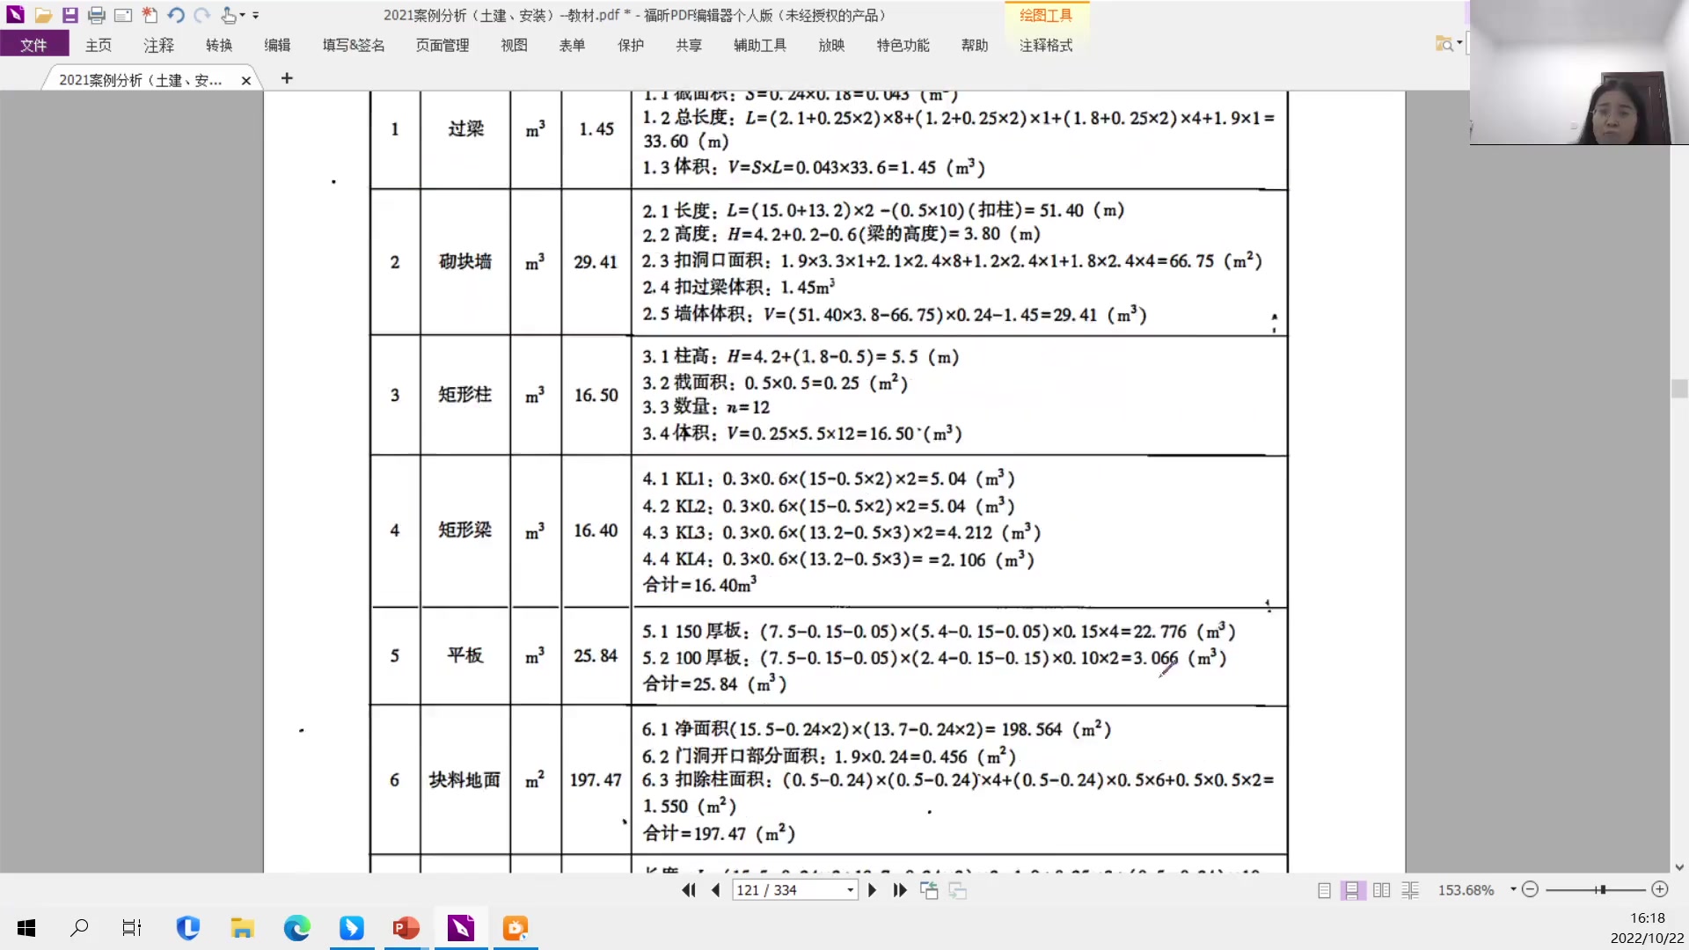This screenshot has width=1689, height=950.
Task: Go to the next page
Action: pyautogui.click(x=871, y=890)
